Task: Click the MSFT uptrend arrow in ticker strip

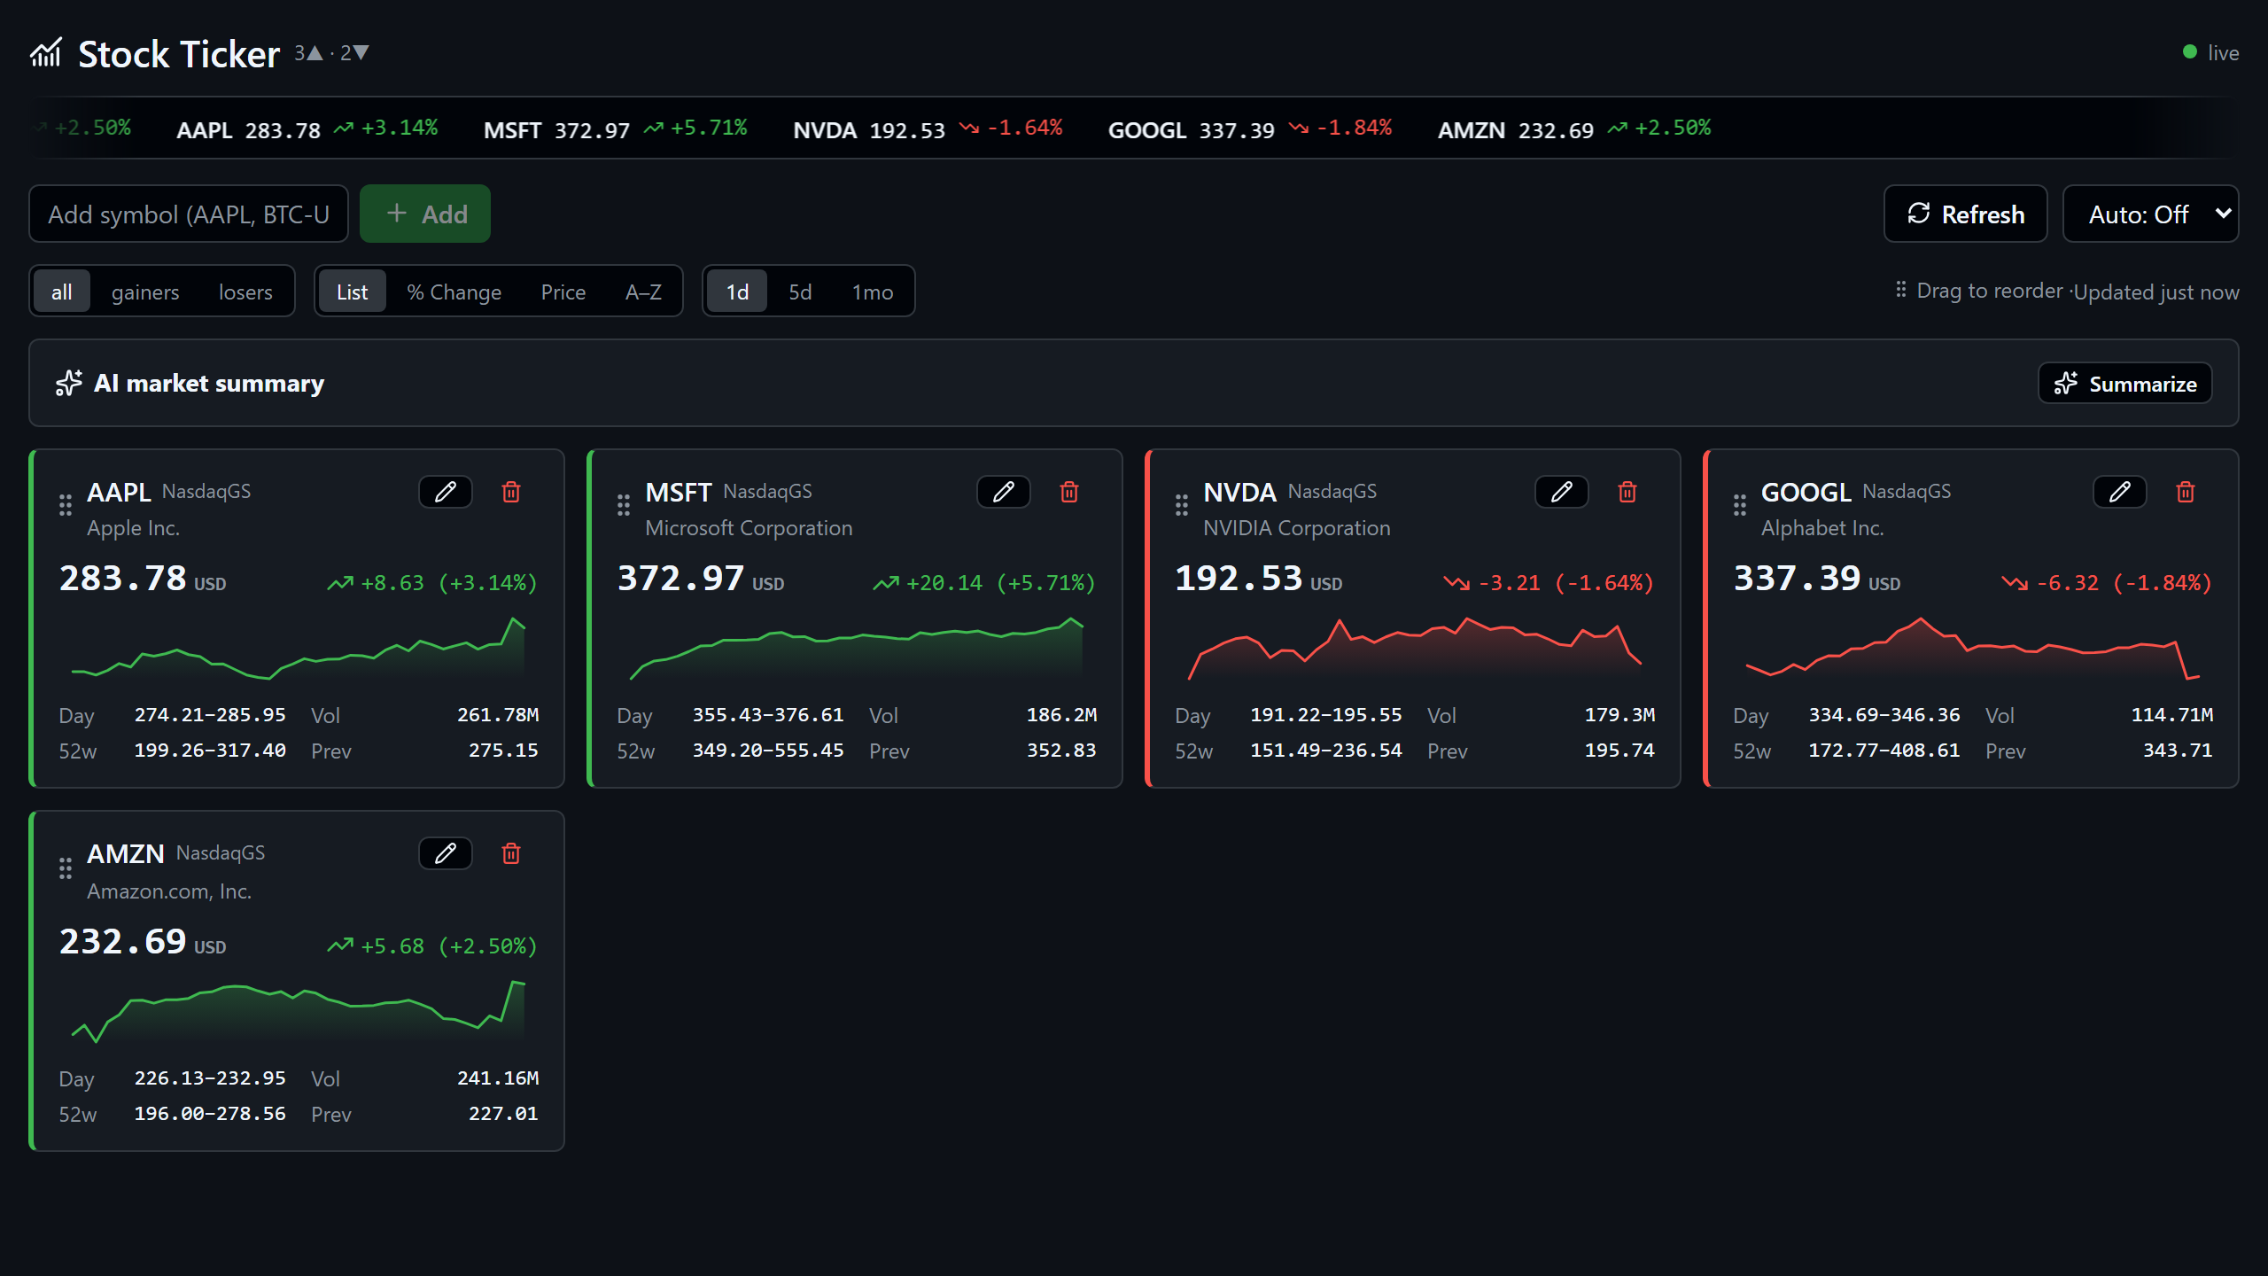Action: point(654,128)
